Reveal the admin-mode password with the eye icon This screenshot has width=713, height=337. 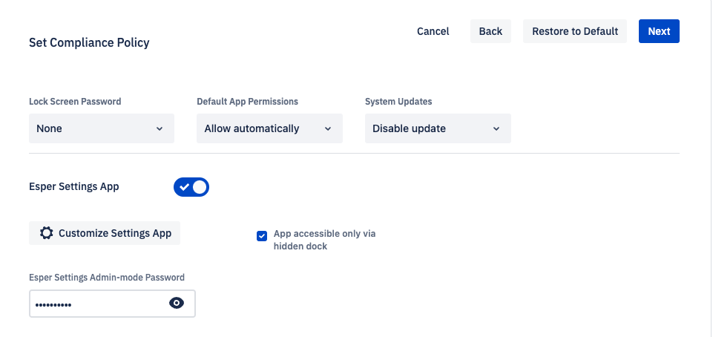point(177,303)
